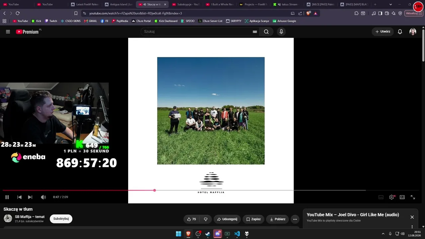Open the account avatar menu
This screenshot has height=239, width=425.
pos(413,32)
